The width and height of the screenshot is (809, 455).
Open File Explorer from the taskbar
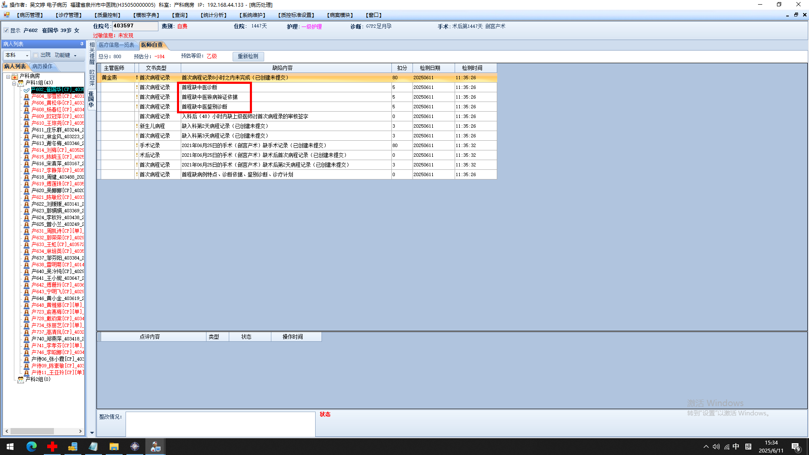(114, 447)
